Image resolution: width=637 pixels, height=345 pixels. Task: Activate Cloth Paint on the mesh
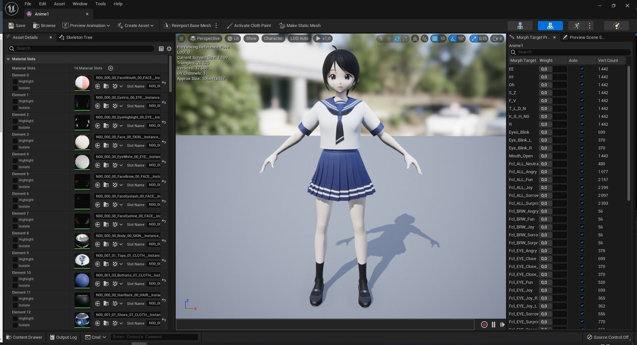pyautogui.click(x=248, y=25)
